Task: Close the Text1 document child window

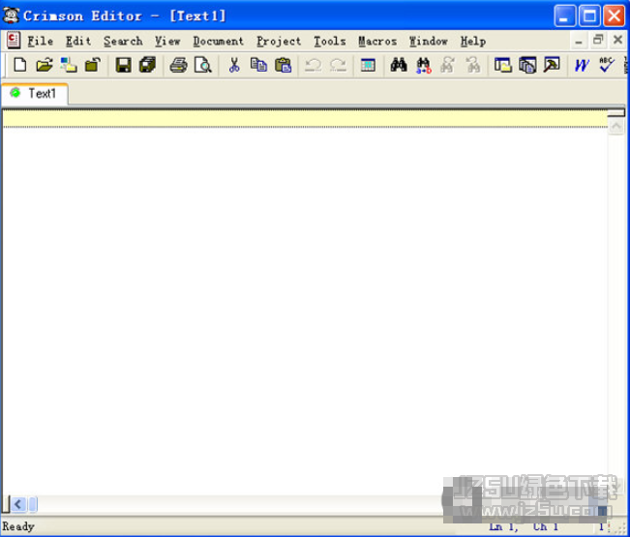Action: (618, 40)
